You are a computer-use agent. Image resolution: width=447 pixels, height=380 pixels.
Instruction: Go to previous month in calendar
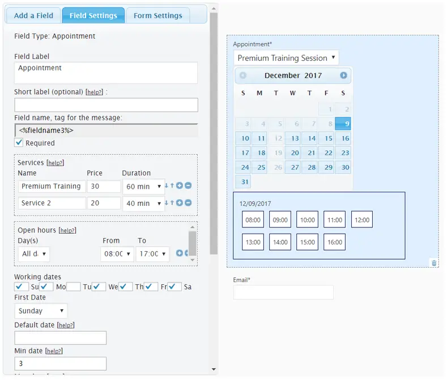243,75
